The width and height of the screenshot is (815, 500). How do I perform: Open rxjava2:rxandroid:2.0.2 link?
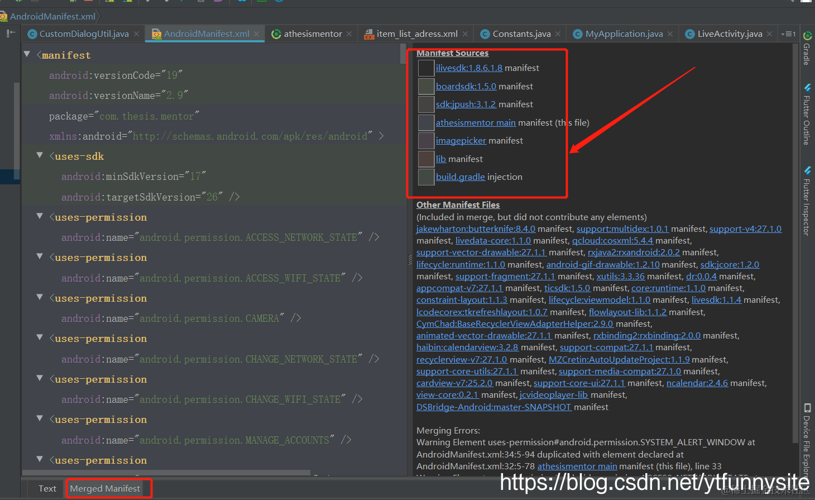[x=634, y=253]
